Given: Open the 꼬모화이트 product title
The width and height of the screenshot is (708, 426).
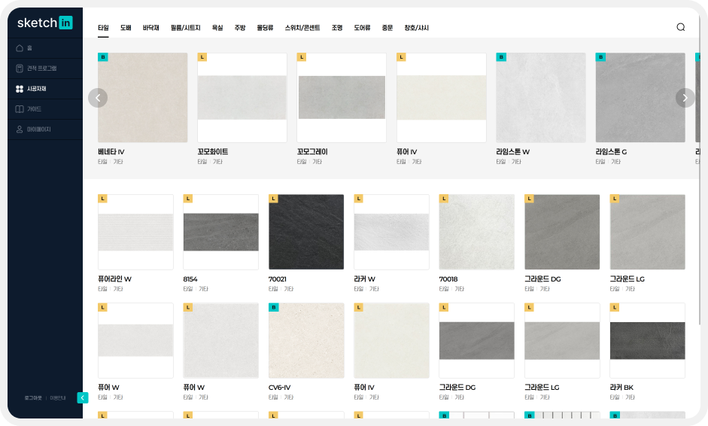Looking at the screenshot, I should [213, 152].
